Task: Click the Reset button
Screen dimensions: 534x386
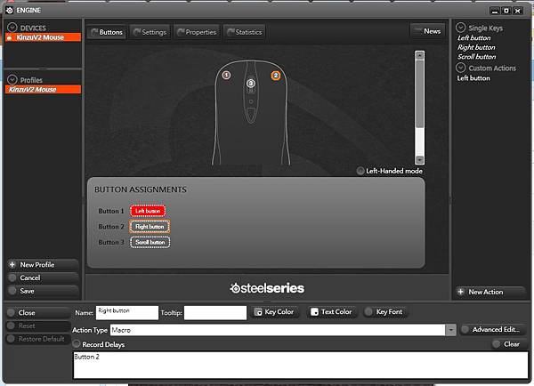Action: [x=38, y=326]
